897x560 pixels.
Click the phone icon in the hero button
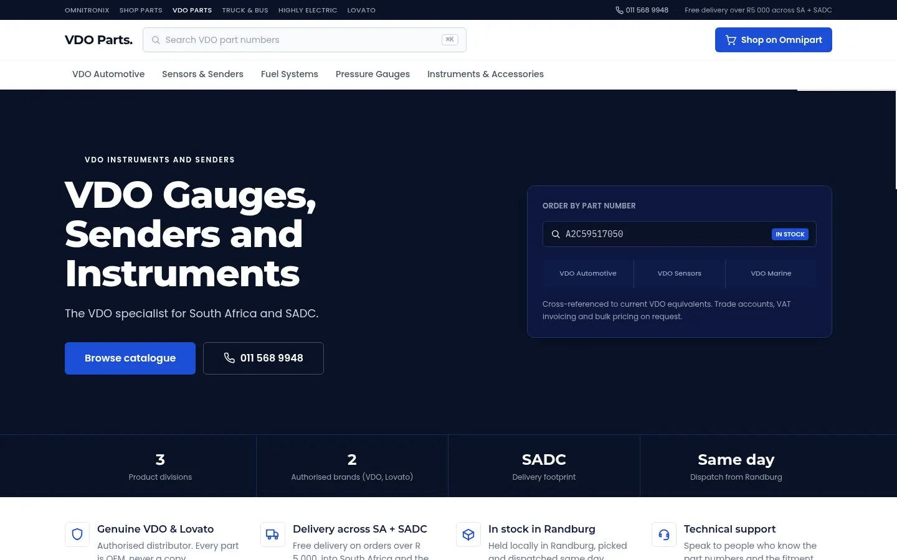[x=229, y=358]
